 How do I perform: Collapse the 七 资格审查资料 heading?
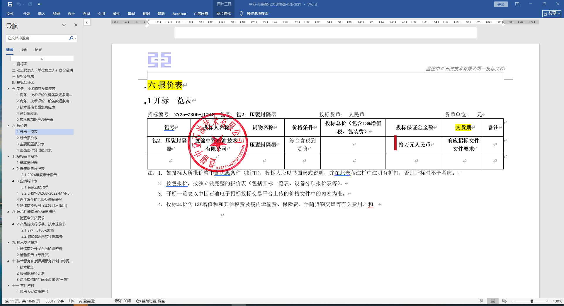tap(8, 156)
